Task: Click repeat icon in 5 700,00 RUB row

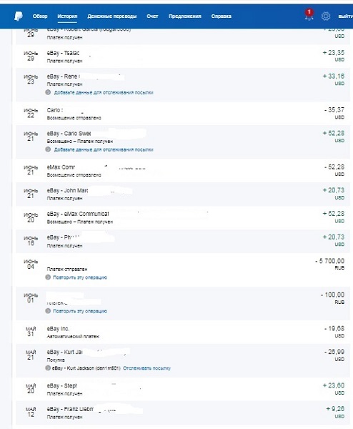Action: 48,277
